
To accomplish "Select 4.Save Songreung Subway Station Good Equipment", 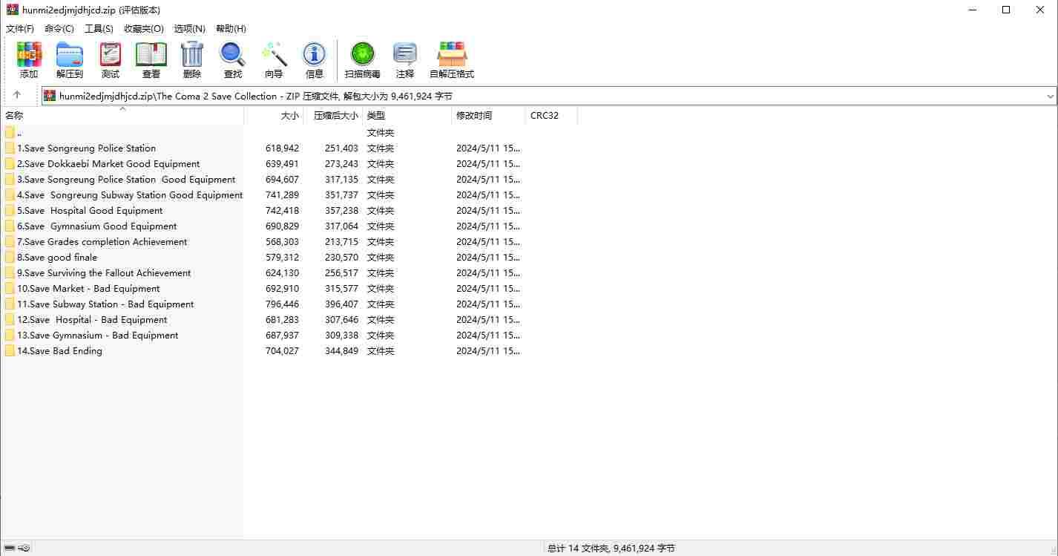I will [x=130, y=195].
